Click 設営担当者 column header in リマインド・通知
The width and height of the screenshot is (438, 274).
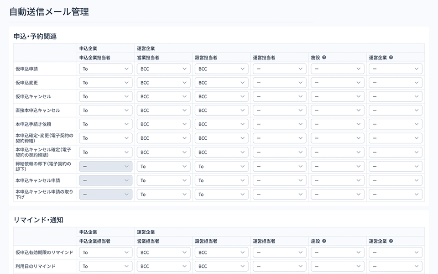pos(206,241)
